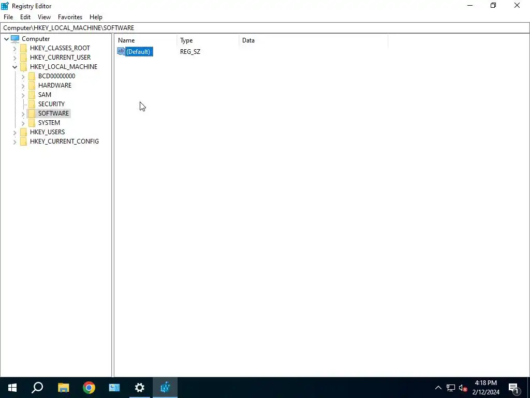Viewport: 530px width, 398px height.
Task: Click the HKEY_LOCAL_MACHINE folder icon
Action: coord(23,67)
